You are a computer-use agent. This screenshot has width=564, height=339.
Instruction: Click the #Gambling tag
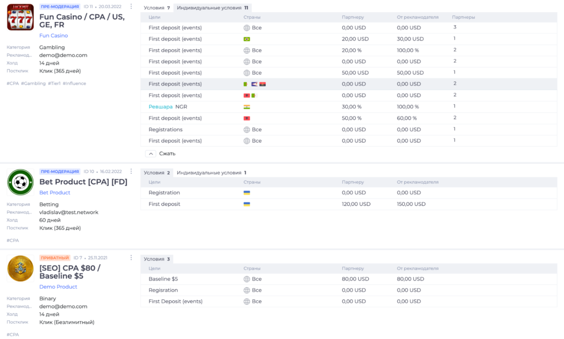(33, 84)
